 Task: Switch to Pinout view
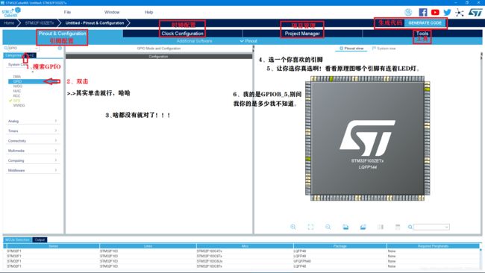[351, 48]
